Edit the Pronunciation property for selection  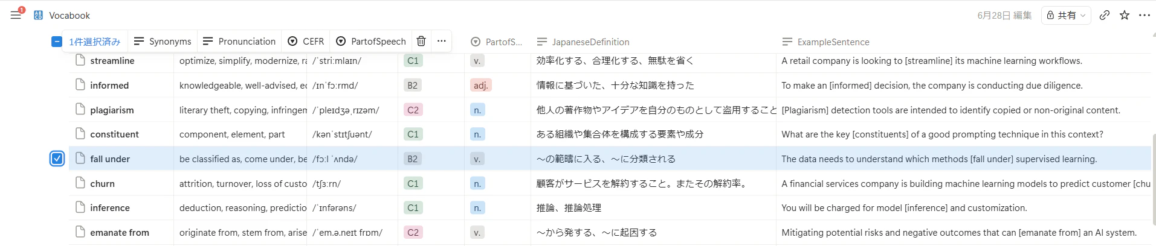coord(239,41)
